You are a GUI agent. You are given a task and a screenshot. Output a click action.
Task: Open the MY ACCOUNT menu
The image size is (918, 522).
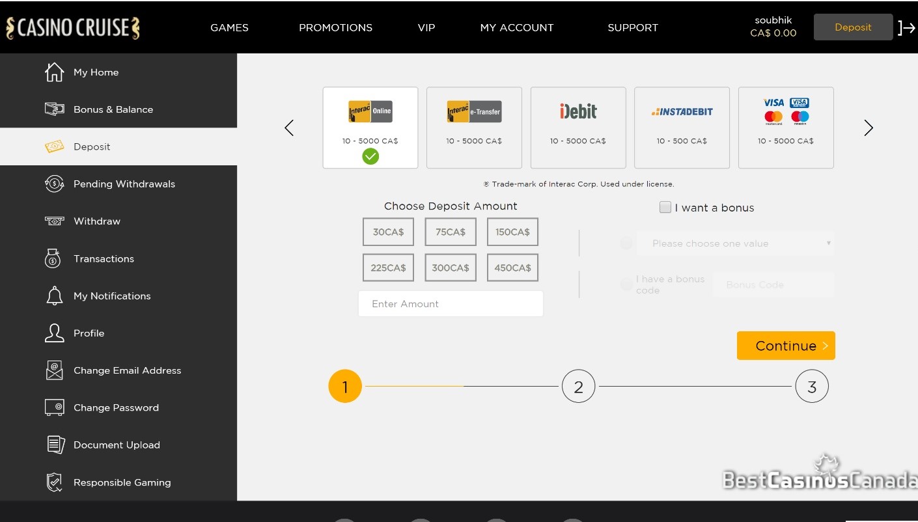tap(517, 27)
